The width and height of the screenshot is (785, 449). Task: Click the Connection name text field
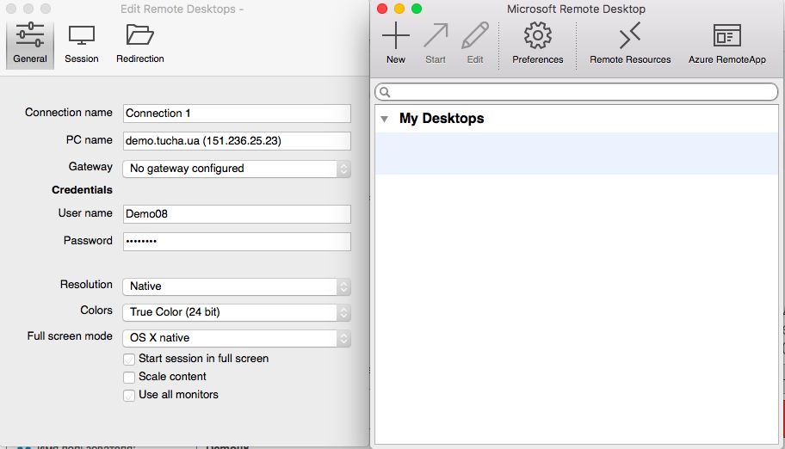click(x=237, y=114)
